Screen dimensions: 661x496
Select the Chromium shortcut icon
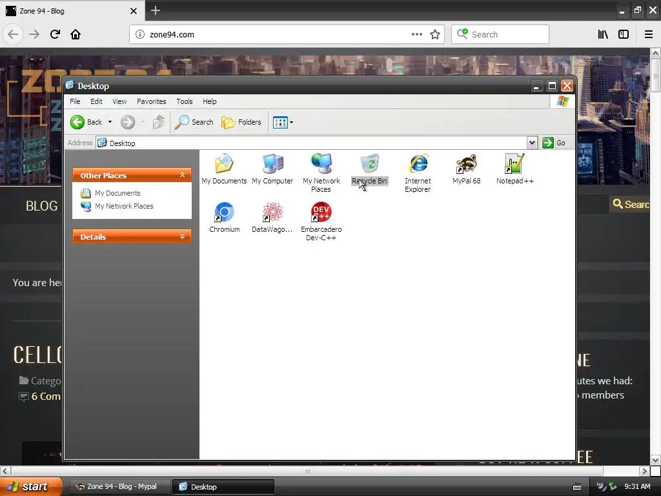pyautogui.click(x=224, y=218)
